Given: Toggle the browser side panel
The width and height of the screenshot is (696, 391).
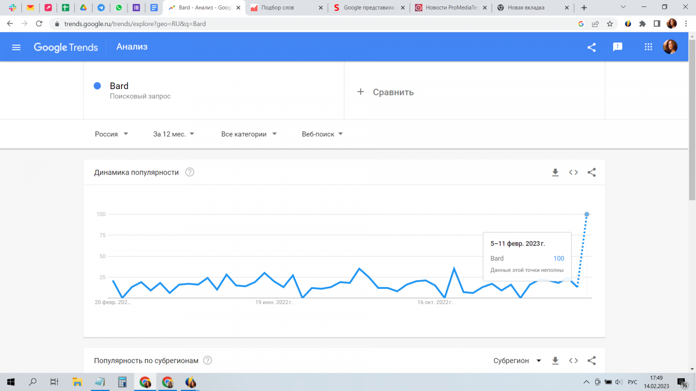Looking at the screenshot, I should pos(657,24).
